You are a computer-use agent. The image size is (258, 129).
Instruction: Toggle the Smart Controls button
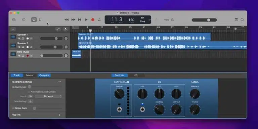click(34, 20)
